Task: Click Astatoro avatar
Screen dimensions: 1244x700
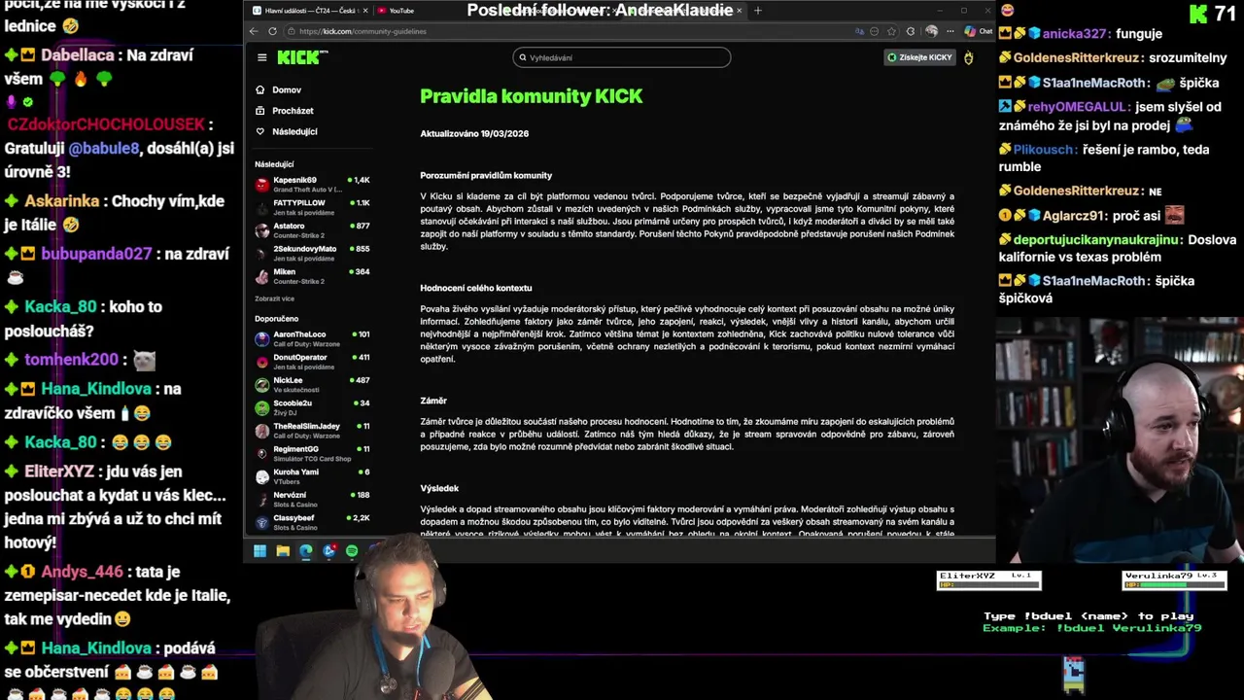Action: tap(261, 230)
